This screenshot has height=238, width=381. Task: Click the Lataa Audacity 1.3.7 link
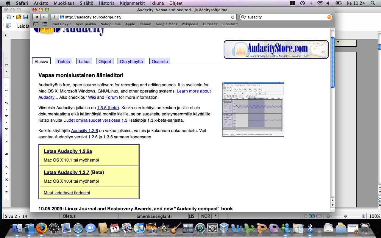click(x=66, y=172)
